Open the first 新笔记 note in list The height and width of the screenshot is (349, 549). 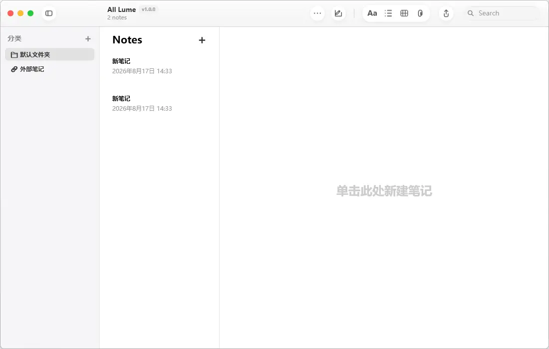(x=159, y=66)
